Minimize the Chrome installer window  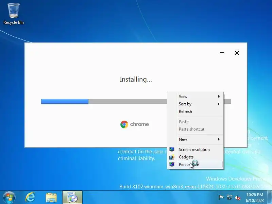[x=222, y=53]
